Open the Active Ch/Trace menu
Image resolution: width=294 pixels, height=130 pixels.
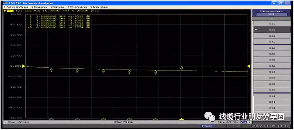point(16,7)
